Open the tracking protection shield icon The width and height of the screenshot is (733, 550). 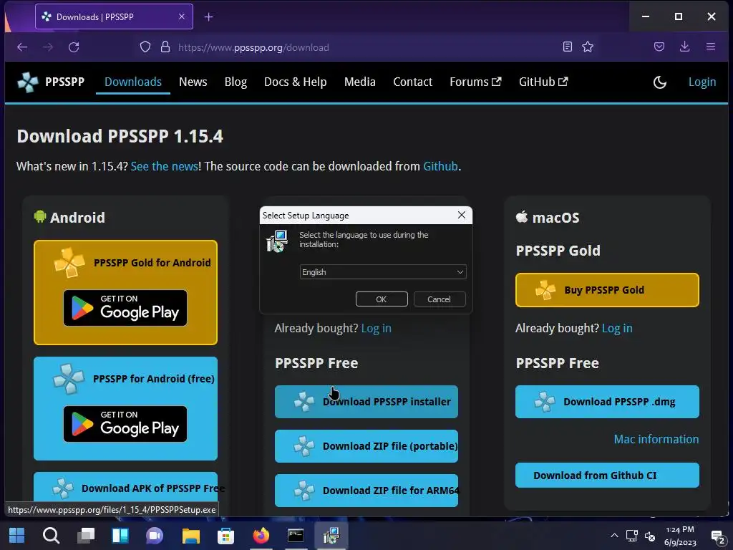point(145,47)
